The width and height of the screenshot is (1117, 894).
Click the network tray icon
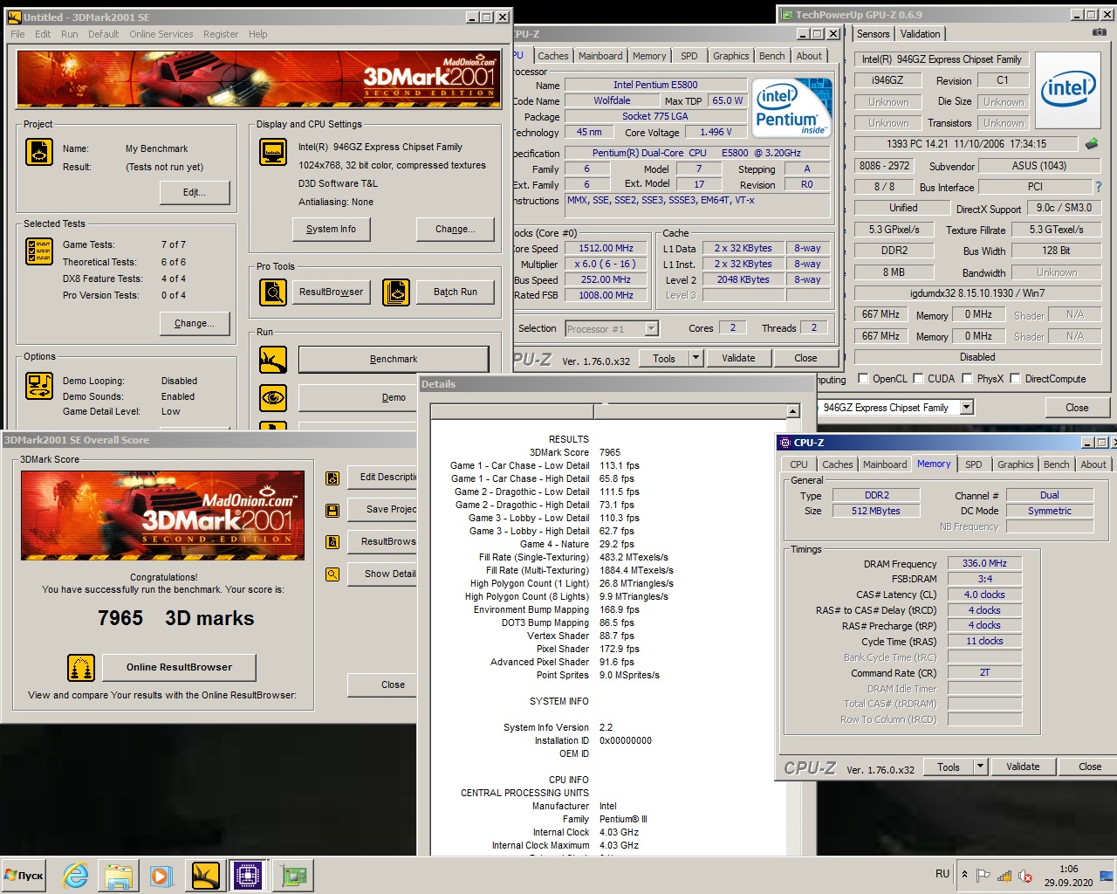tap(1004, 876)
